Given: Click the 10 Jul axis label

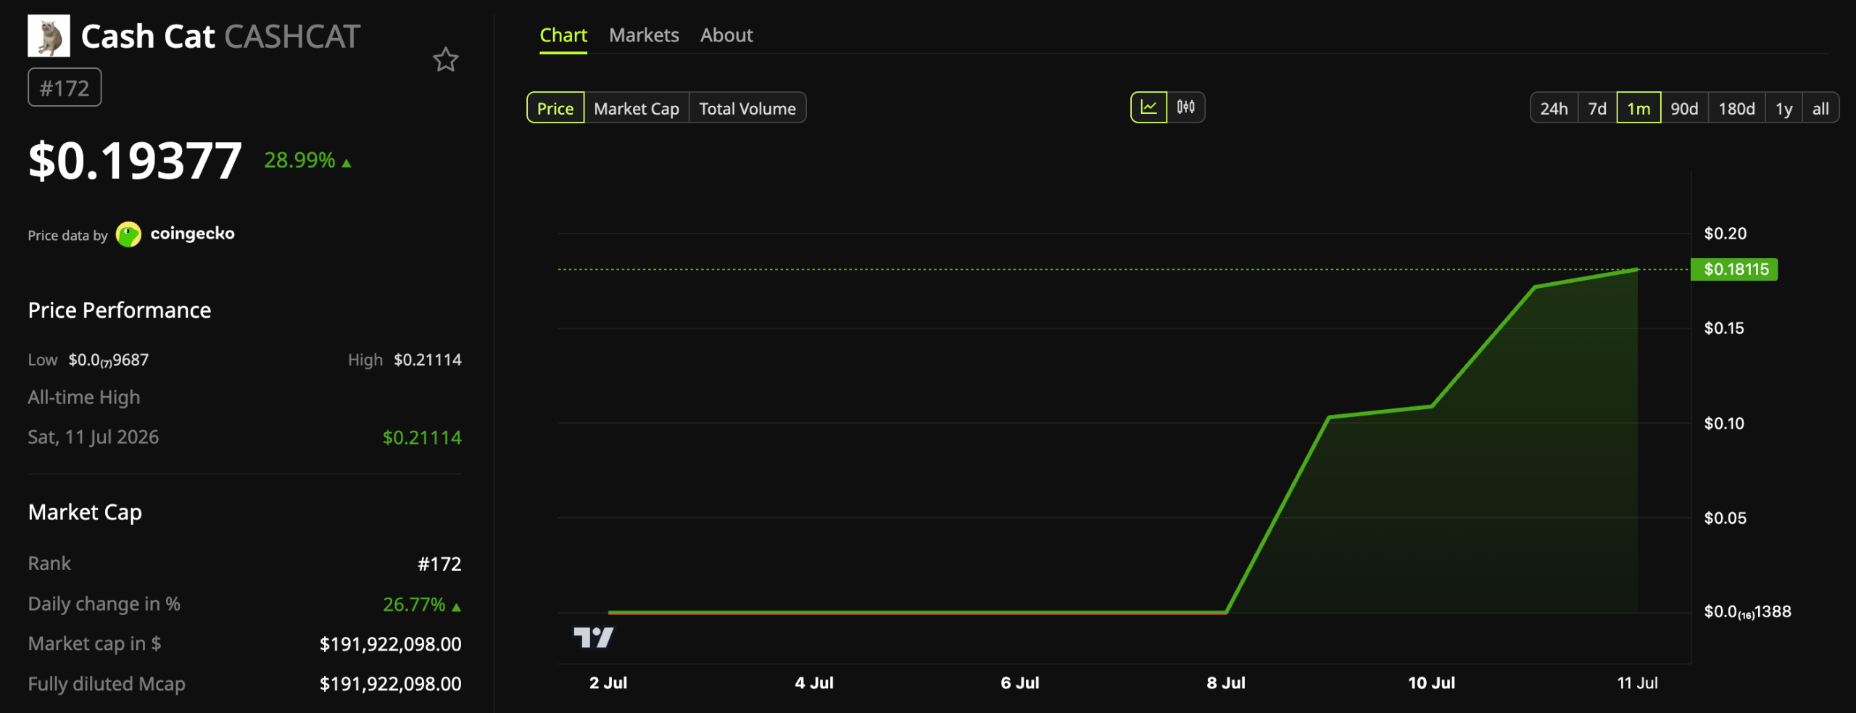Looking at the screenshot, I should pos(1431,683).
